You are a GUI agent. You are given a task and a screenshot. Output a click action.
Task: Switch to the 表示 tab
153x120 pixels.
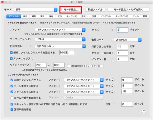25,16
